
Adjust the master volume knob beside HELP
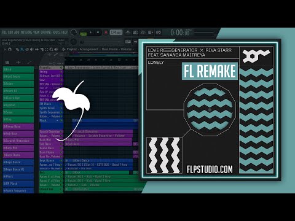point(74,33)
